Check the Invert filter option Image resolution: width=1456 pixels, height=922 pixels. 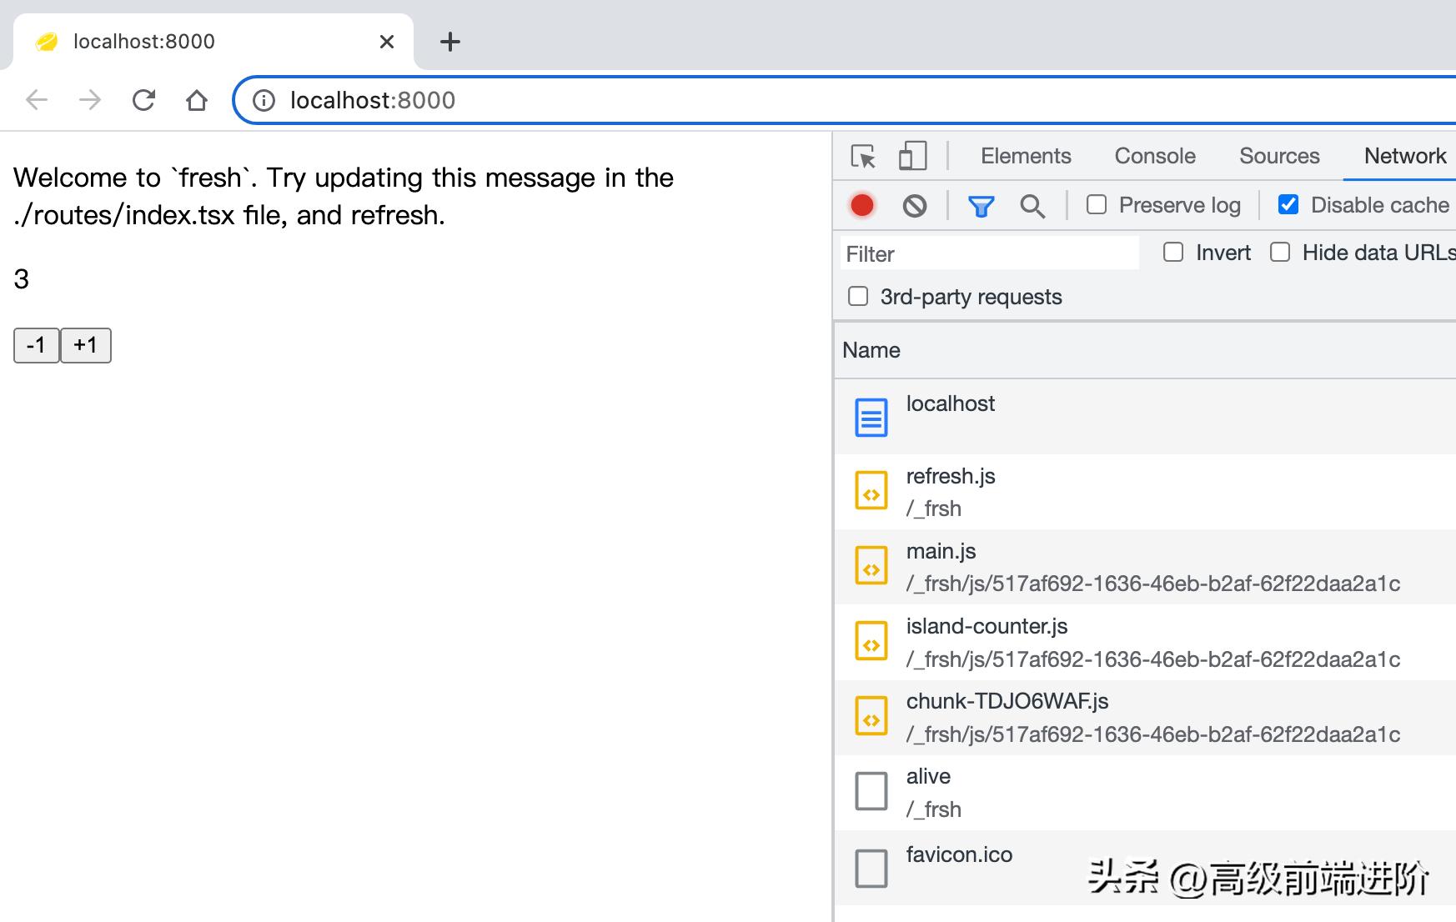click(1173, 252)
